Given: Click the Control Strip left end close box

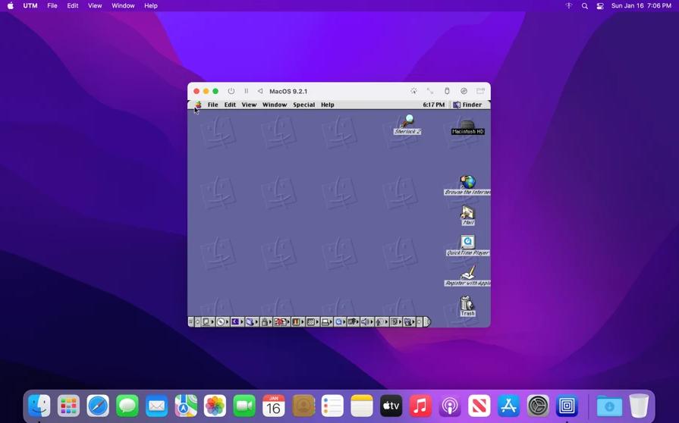Looking at the screenshot, I should point(190,321).
